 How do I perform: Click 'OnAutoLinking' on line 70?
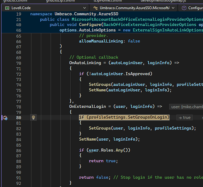pyautogui.click(x=85, y=63)
